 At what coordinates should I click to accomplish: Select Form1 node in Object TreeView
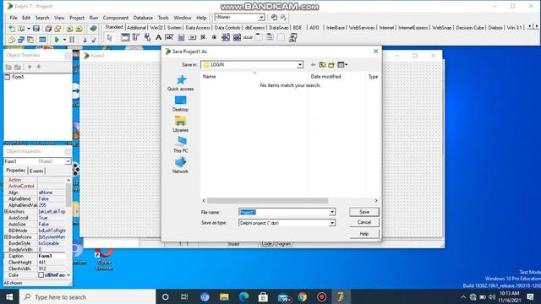coord(18,77)
